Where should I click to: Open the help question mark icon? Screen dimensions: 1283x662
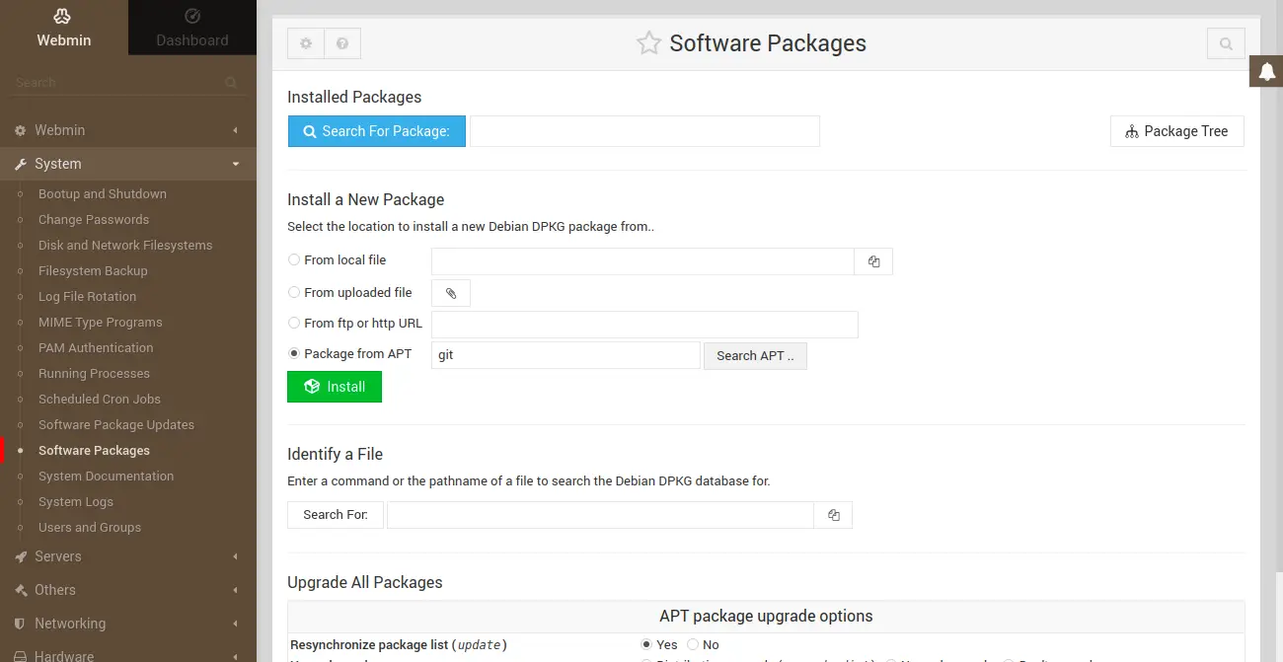[x=342, y=43]
